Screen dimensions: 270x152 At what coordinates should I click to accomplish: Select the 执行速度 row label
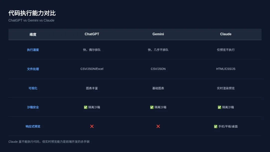coord(33,50)
